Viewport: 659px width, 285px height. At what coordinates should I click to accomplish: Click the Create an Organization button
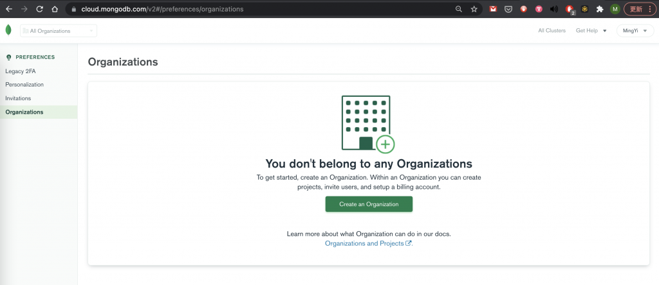369,204
